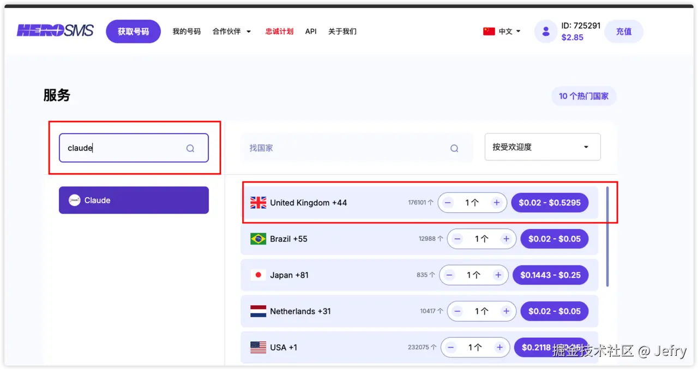Image resolution: width=698 pixels, height=370 pixels.
Task: Click the Claude service logo icon
Action: coord(75,201)
